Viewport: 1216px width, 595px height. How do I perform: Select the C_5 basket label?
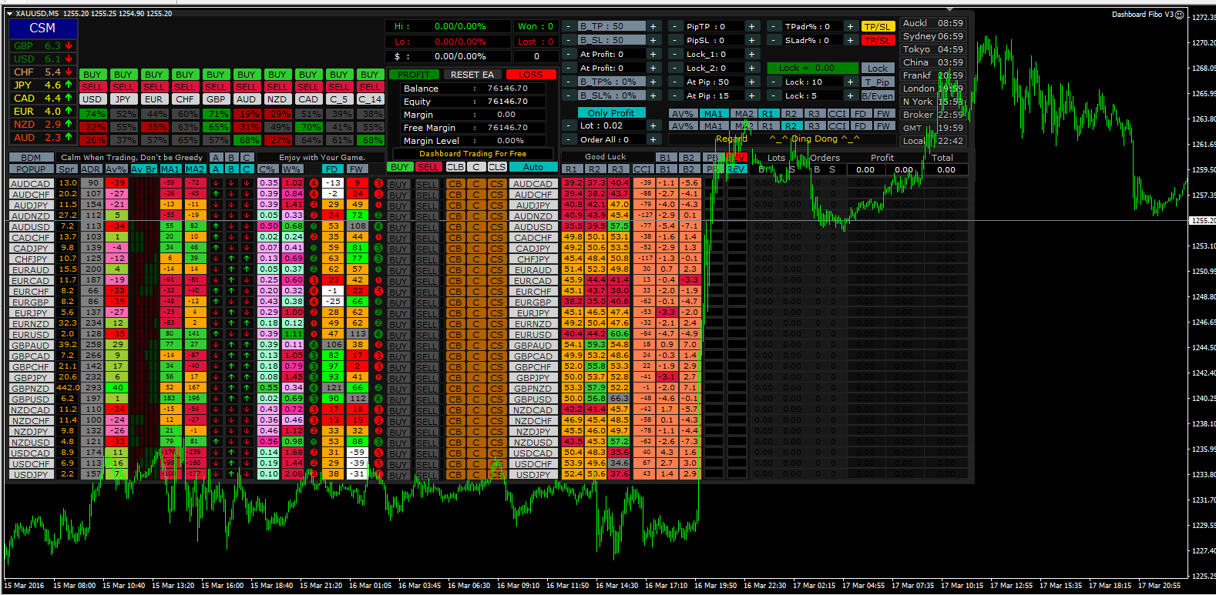click(x=339, y=99)
